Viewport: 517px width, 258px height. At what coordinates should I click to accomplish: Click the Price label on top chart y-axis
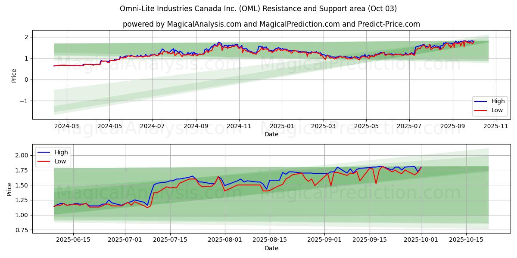[14, 75]
